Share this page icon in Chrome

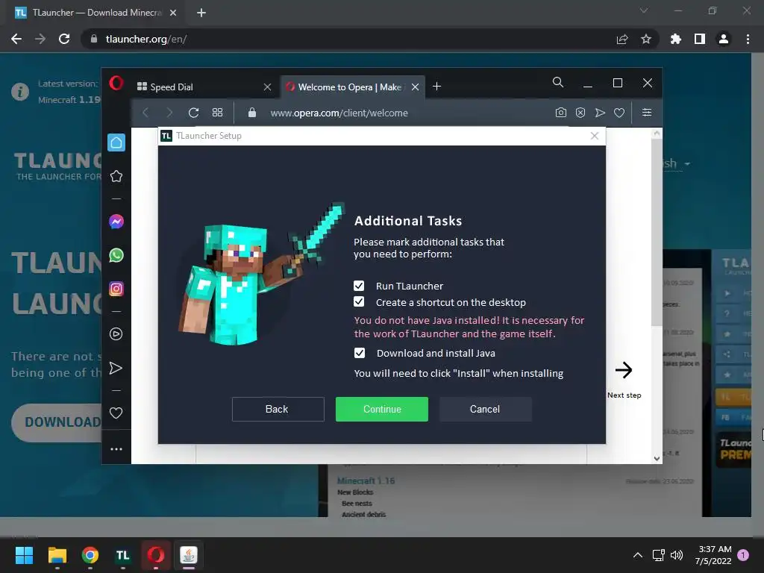point(621,39)
